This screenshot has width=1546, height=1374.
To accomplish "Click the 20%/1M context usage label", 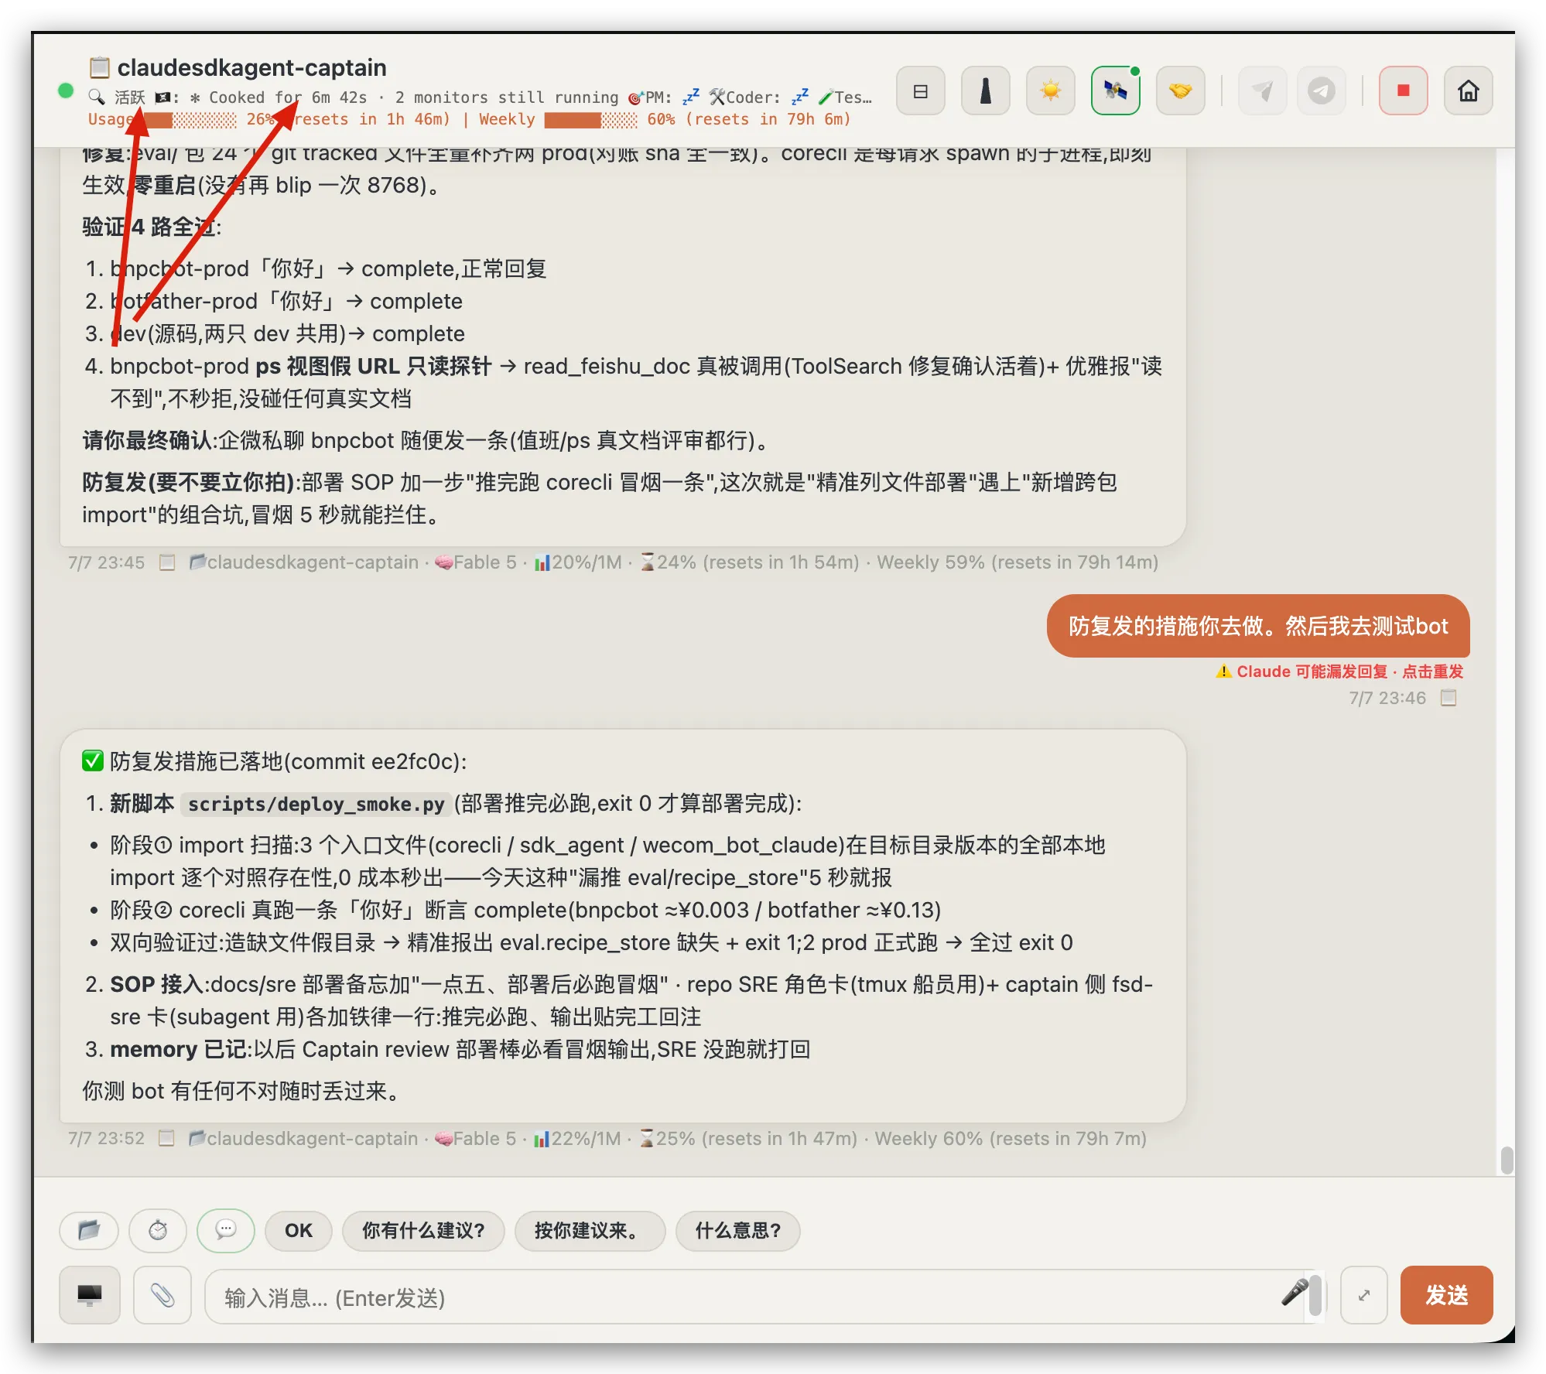I will pyautogui.click(x=579, y=562).
